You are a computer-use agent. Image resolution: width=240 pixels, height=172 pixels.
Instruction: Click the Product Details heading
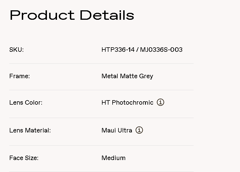(72, 15)
